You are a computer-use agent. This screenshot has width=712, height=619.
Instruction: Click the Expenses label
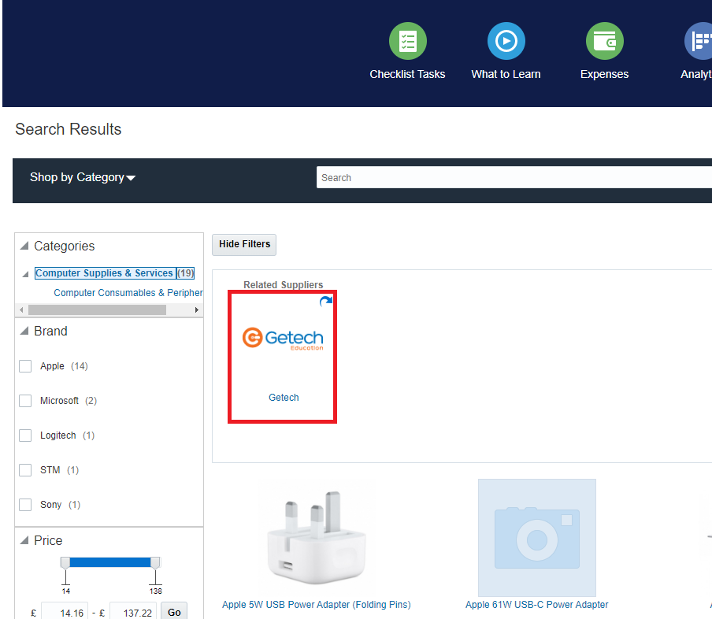pyautogui.click(x=604, y=74)
